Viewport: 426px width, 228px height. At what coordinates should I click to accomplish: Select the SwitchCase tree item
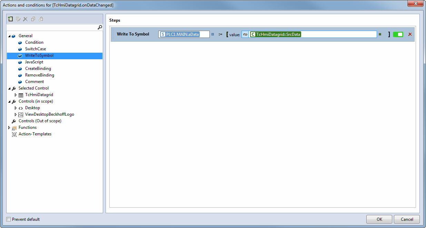coord(36,49)
